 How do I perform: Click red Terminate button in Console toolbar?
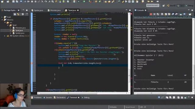coord(151,14)
